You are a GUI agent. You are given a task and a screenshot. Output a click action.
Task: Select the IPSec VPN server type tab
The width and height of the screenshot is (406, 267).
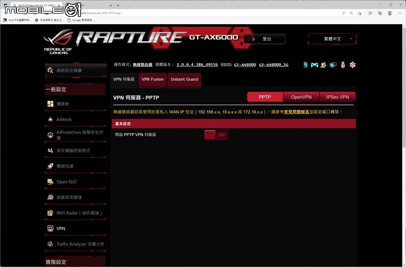click(338, 97)
